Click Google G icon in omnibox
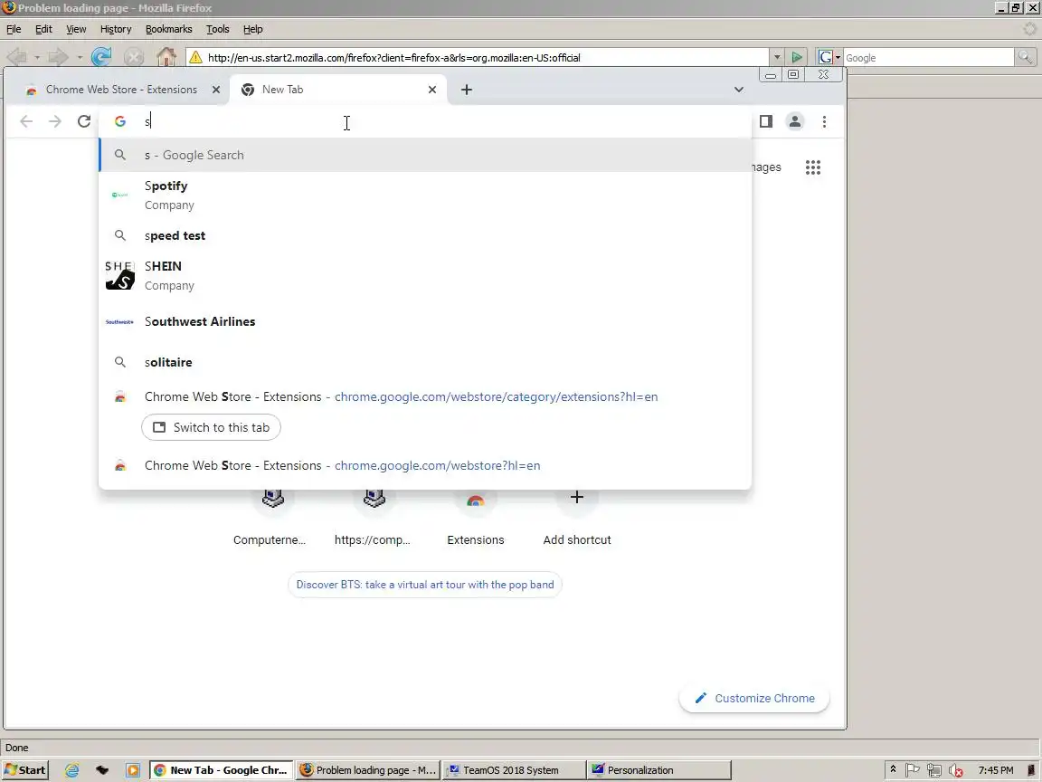Image resolution: width=1042 pixels, height=782 pixels. tap(120, 121)
